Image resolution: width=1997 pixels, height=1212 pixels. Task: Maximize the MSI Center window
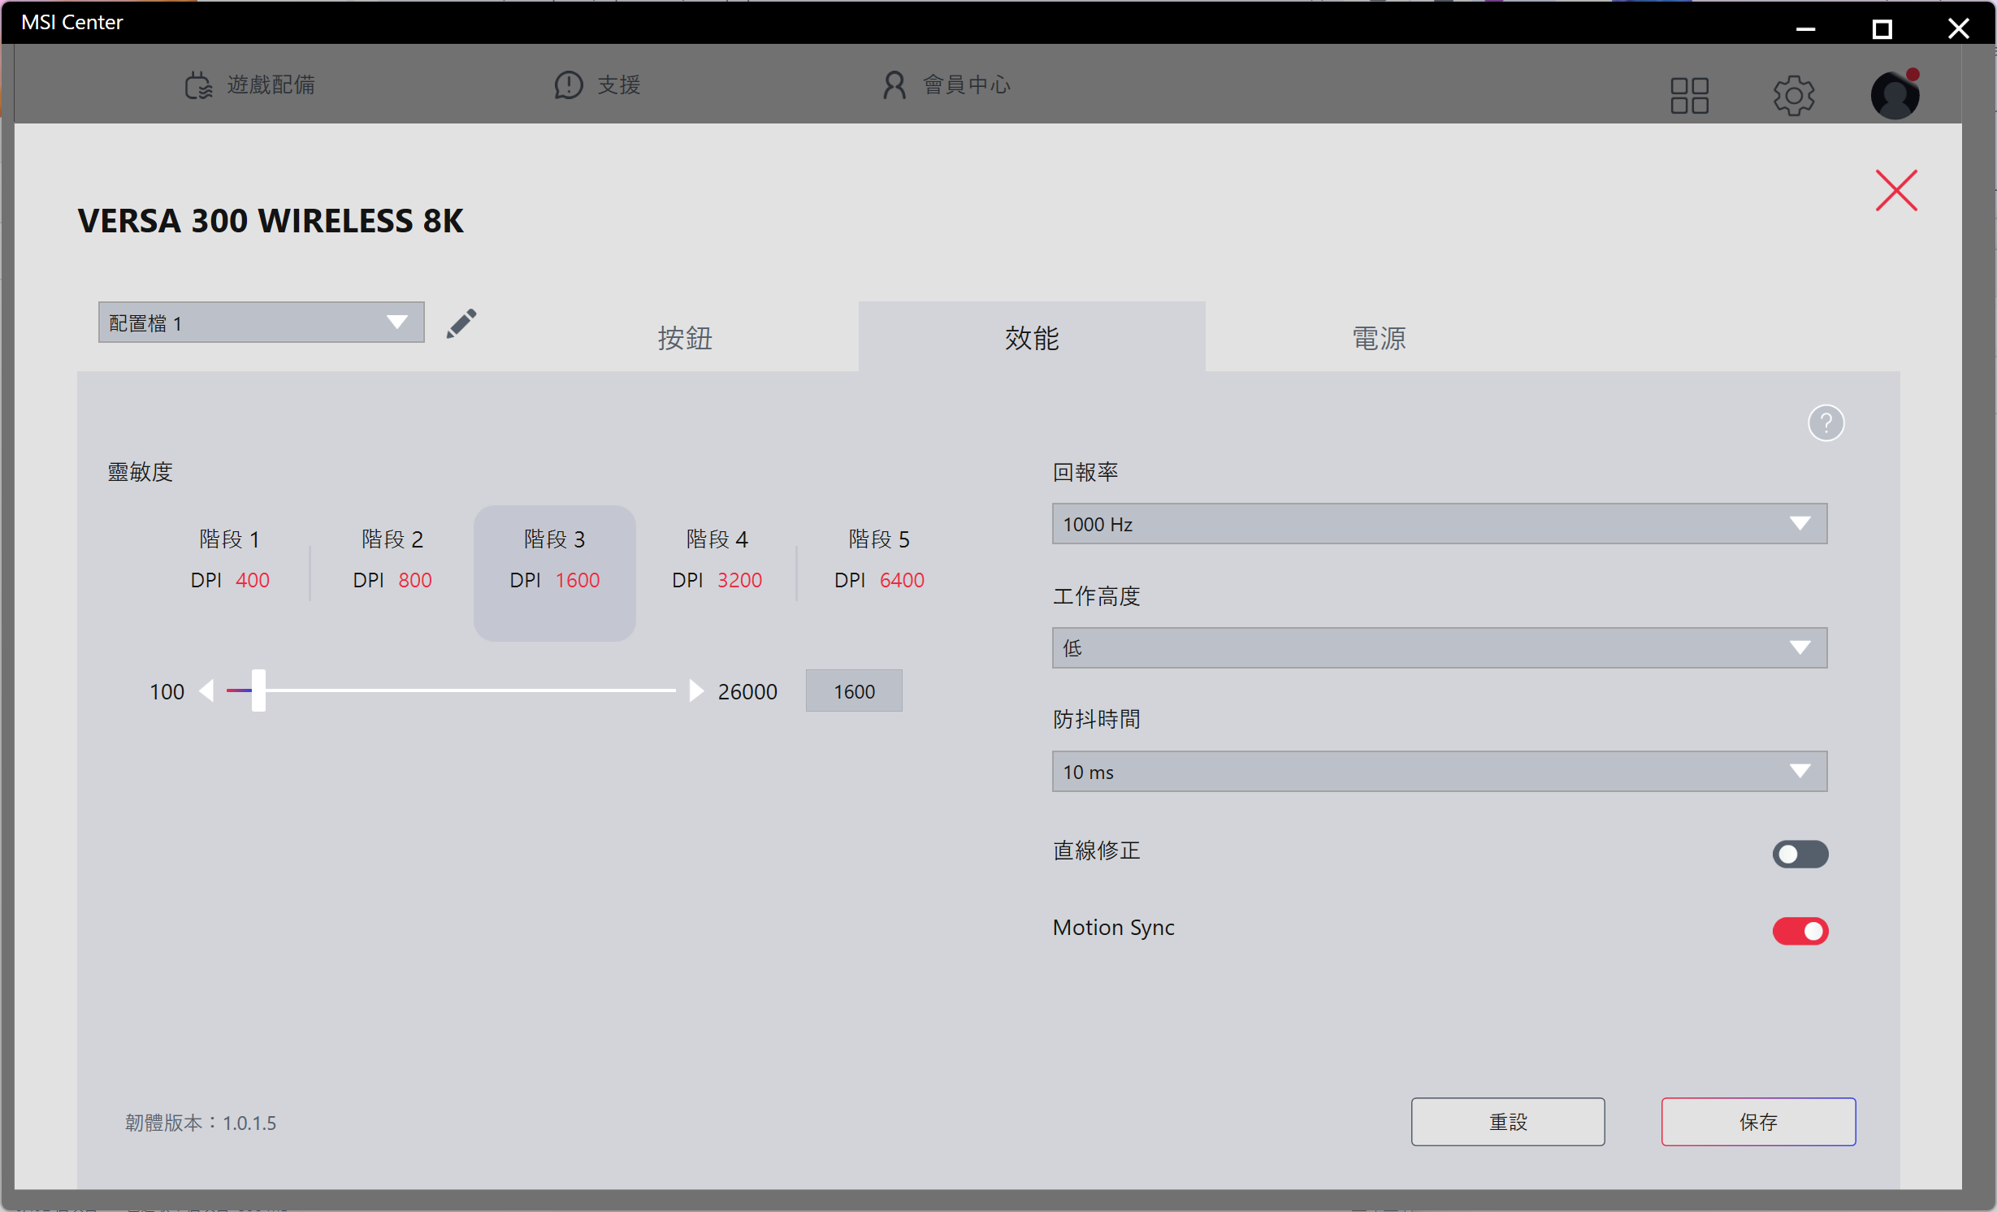click(x=1882, y=28)
